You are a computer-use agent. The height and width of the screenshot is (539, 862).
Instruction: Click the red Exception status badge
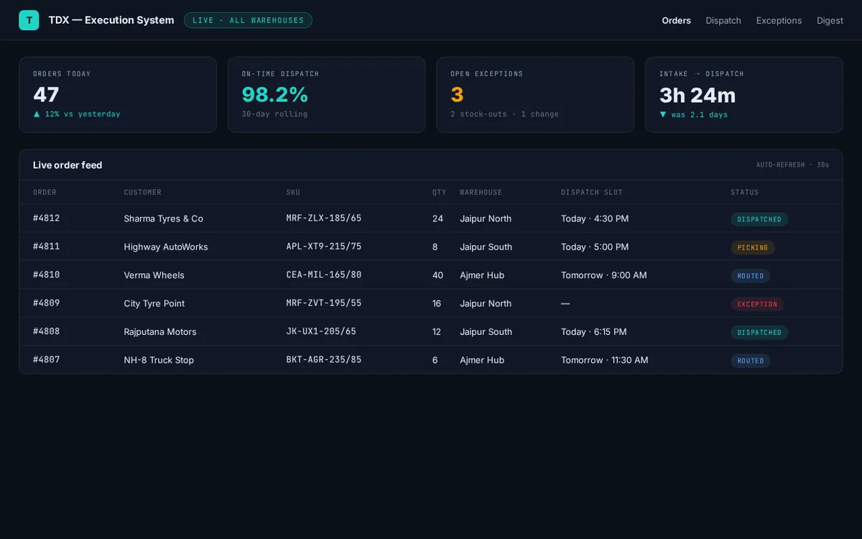click(757, 304)
